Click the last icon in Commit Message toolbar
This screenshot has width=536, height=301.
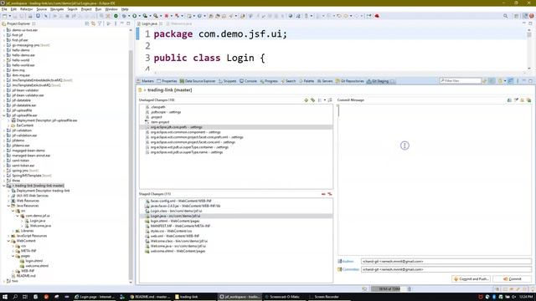(528, 100)
